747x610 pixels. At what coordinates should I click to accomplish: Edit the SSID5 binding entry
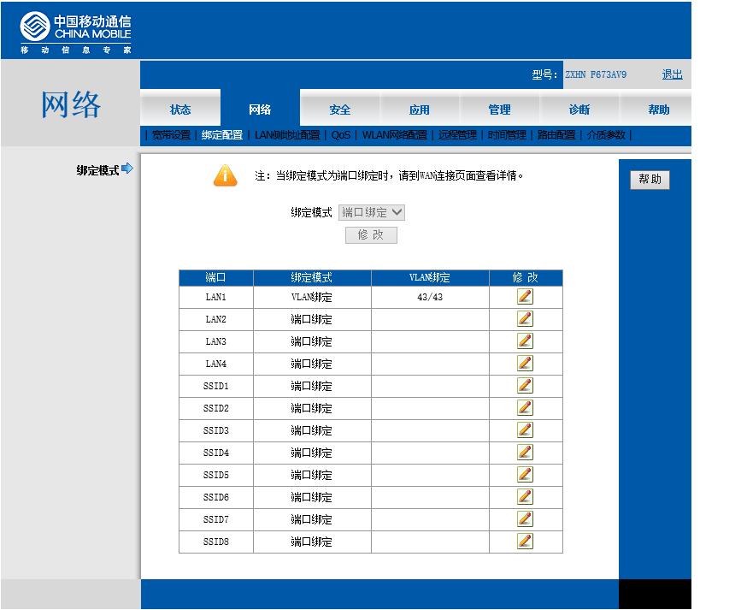(x=525, y=475)
